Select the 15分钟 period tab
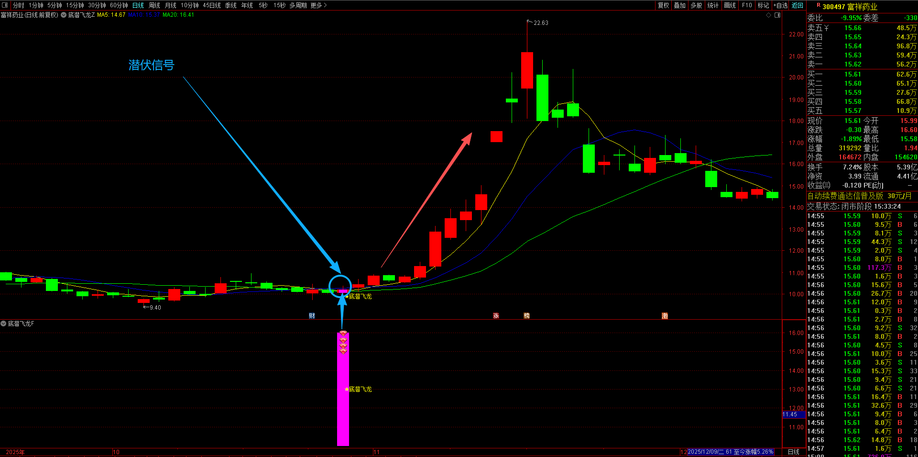Screen dimensions: 918x457 point(75,5)
